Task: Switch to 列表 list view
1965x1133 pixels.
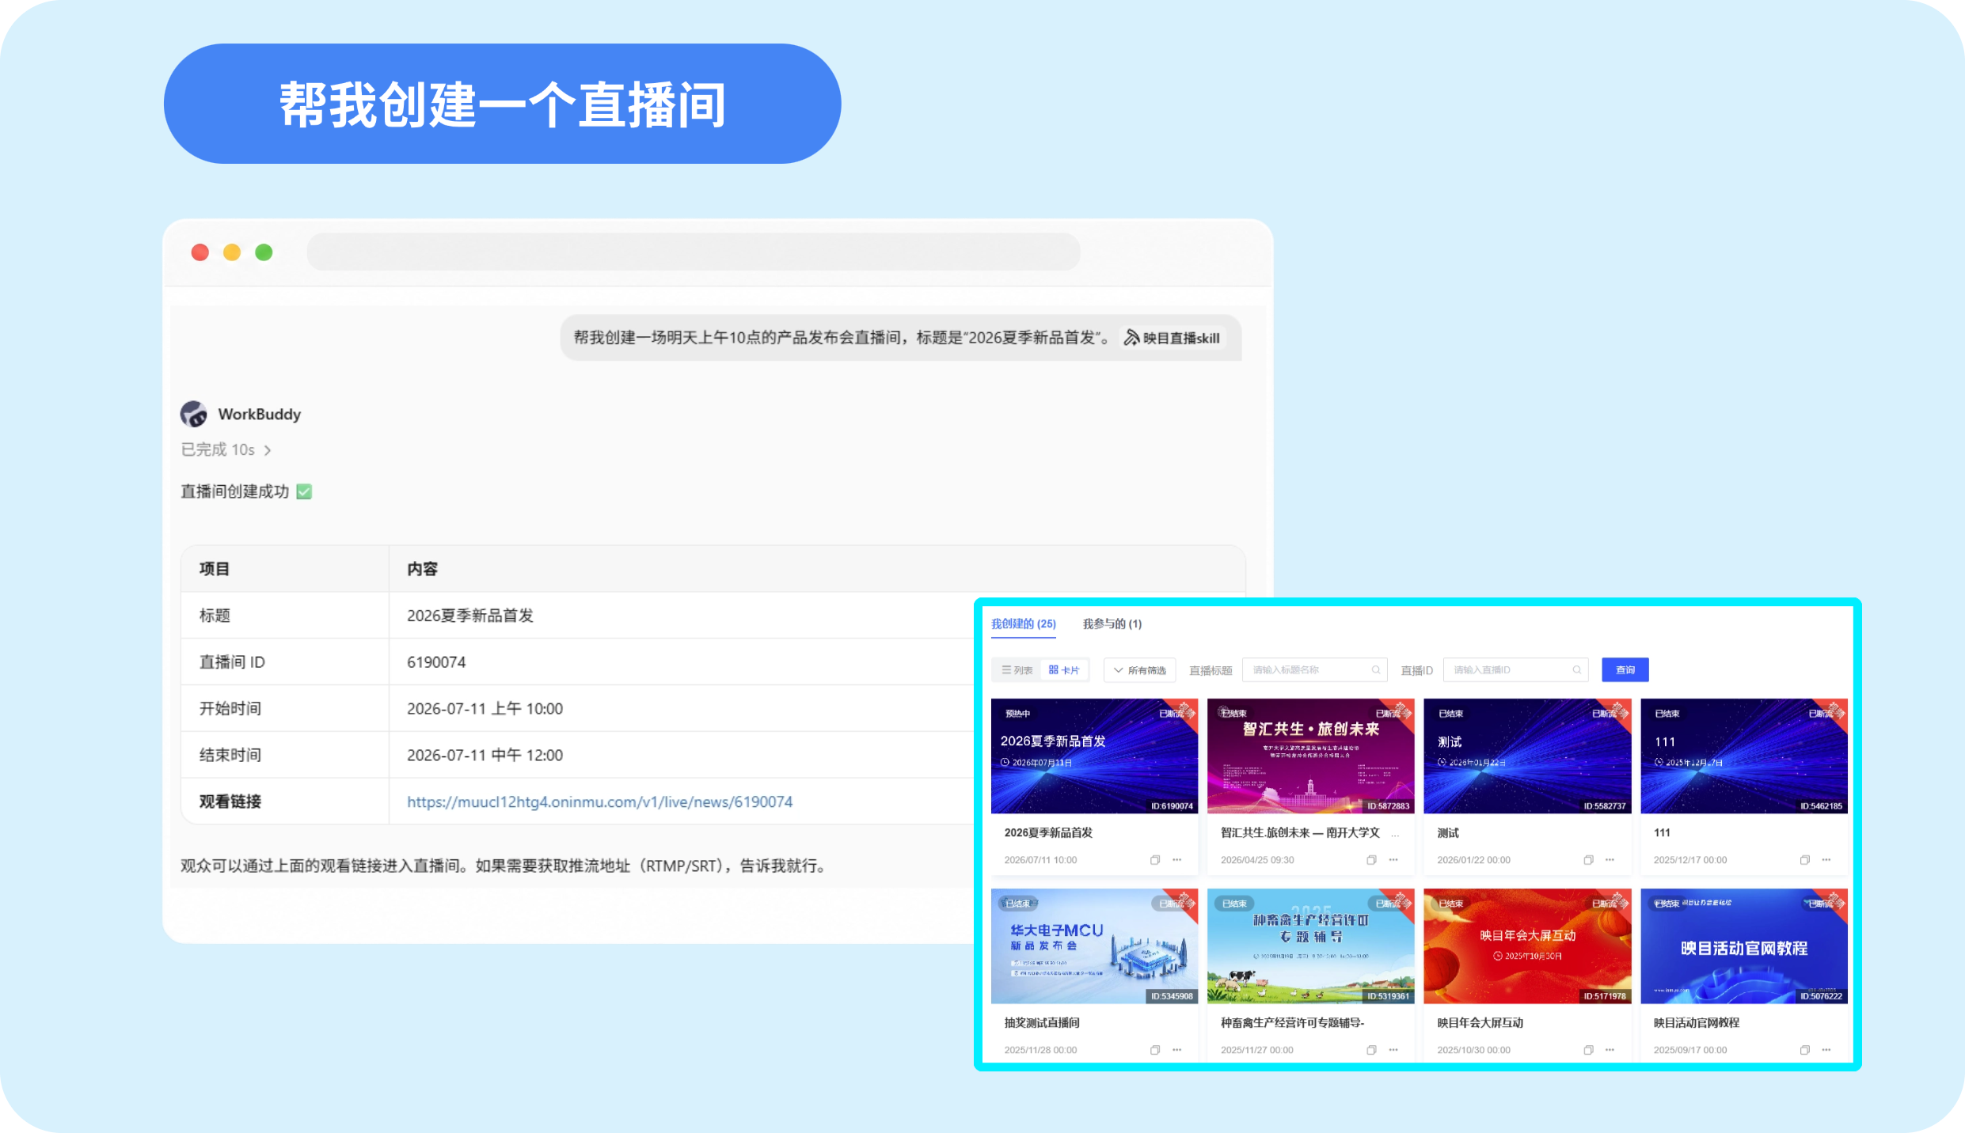Action: point(1017,670)
